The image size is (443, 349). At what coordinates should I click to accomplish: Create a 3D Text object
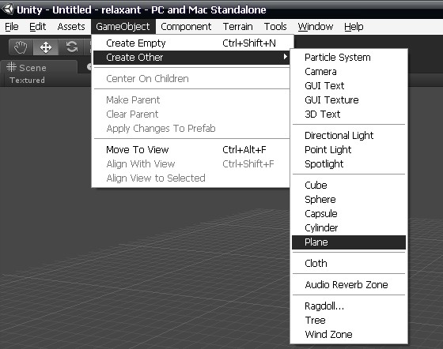[349, 114]
